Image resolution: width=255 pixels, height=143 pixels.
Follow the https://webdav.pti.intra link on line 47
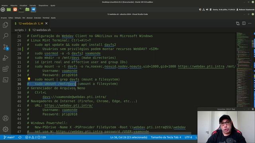point(79,131)
